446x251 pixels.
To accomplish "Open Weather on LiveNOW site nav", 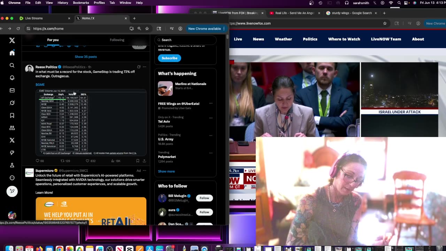I will (x=283, y=39).
